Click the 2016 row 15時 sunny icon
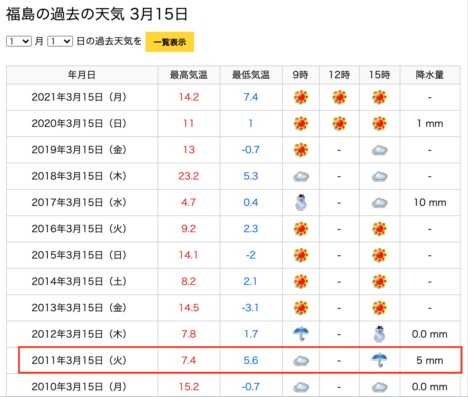Image resolution: width=468 pixels, height=397 pixels. tap(379, 229)
